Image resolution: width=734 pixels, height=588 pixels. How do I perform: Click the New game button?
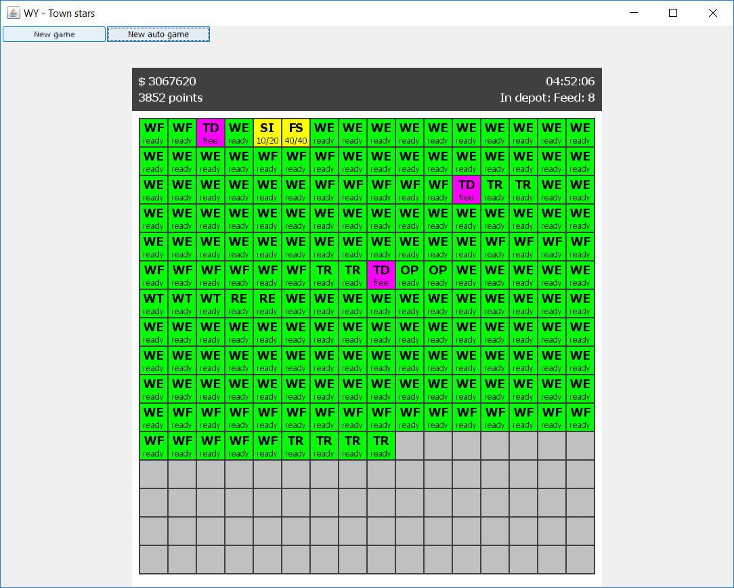click(x=54, y=34)
